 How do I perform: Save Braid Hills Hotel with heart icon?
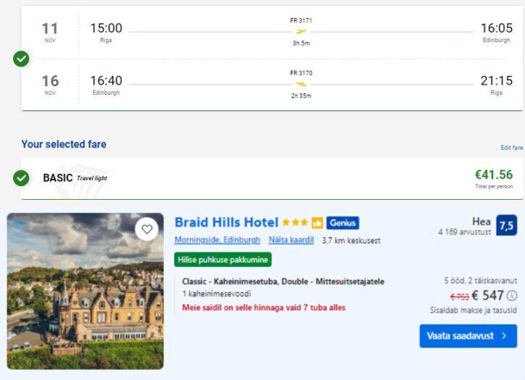(147, 229)
